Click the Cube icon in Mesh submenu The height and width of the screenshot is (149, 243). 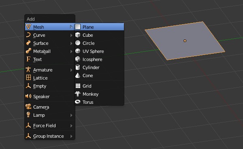pyautogui.click(x=78, y=35)
